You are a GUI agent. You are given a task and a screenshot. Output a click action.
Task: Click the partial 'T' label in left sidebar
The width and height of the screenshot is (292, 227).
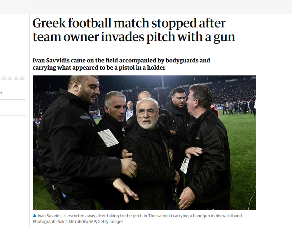click(1, 94)
